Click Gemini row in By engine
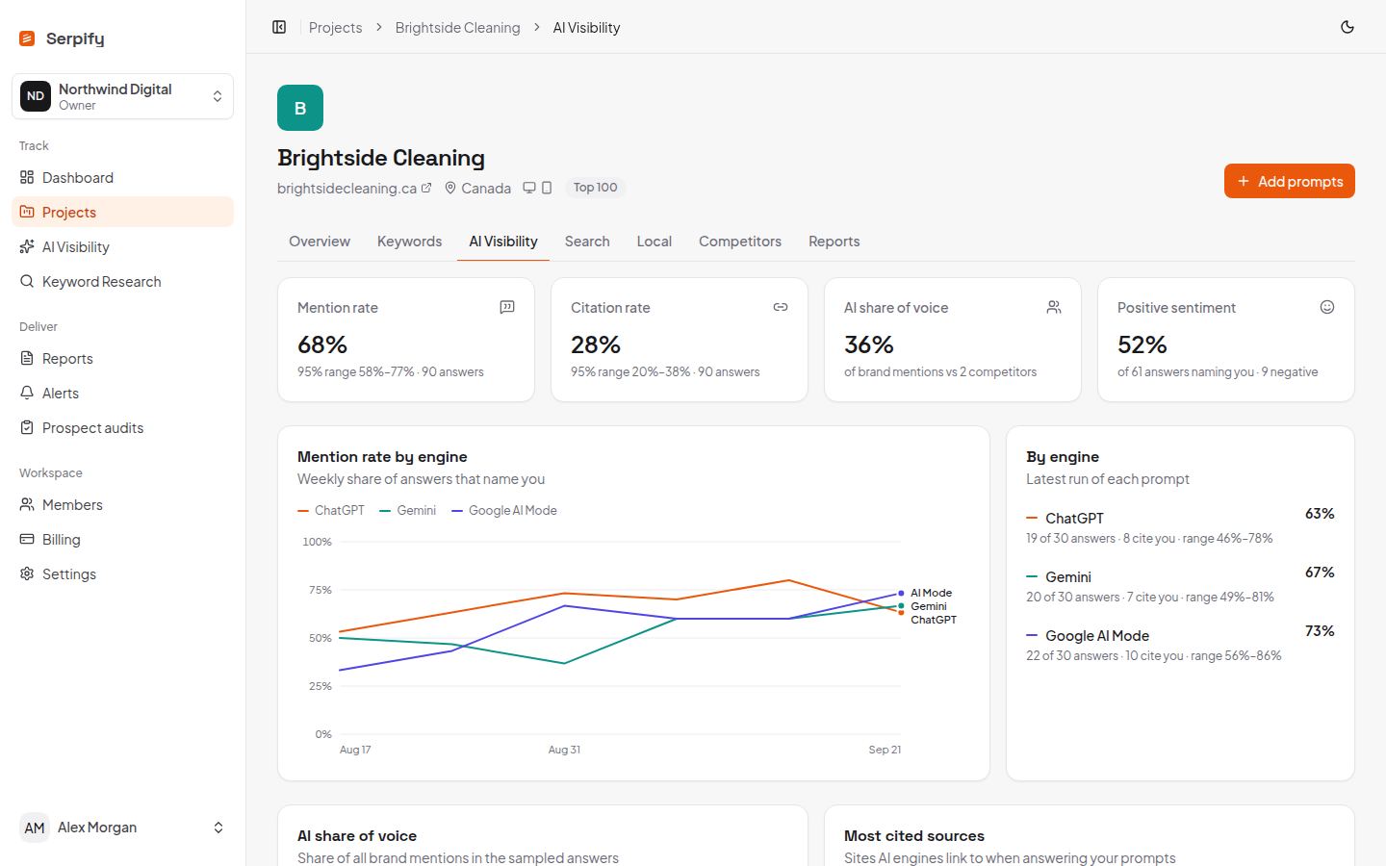Screen dimensions: 1386x866 coord(1180,586)
